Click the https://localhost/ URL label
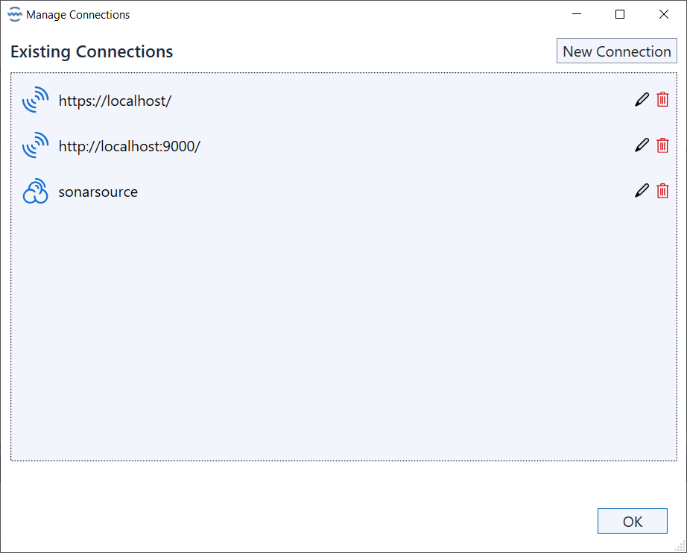 point(115,100)
